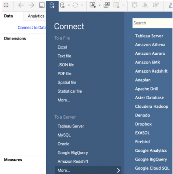Click the New Data Source icon
Screen dimensions: 173x174
click(52, 5)
